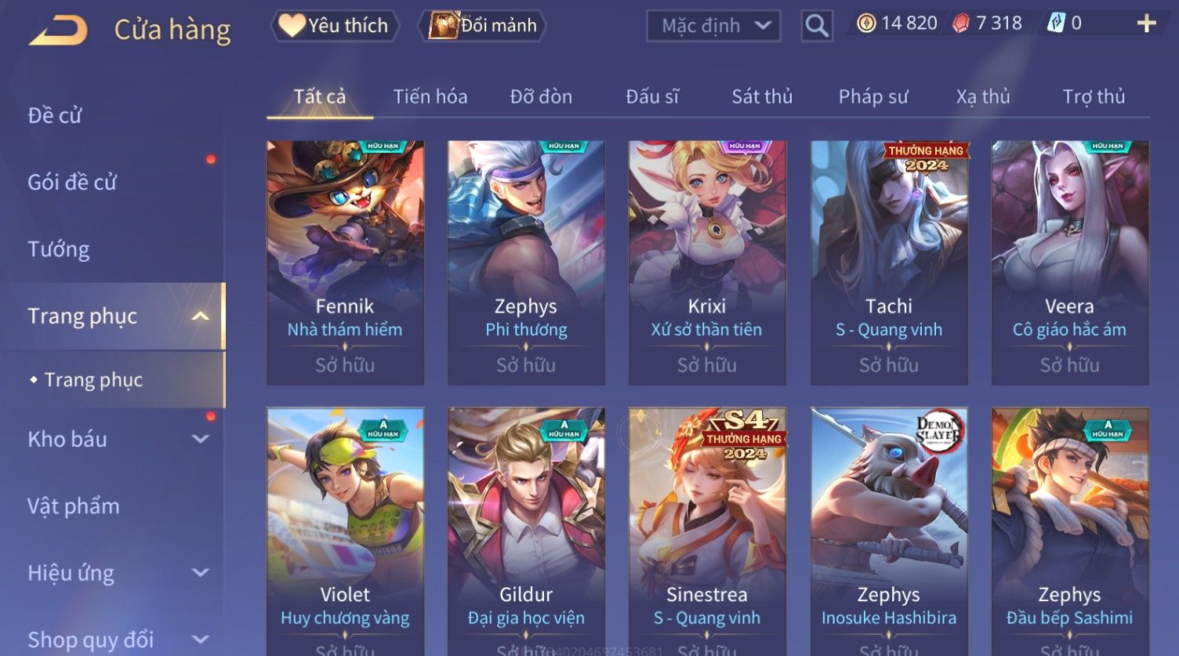This screenshot has width=1179, height=656.
Task: Expand the Kho báu sidebar section
Action: click(x=201, y=439)
